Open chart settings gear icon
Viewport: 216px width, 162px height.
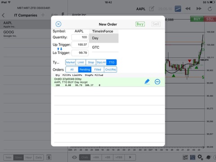click(x=200, y=157)
